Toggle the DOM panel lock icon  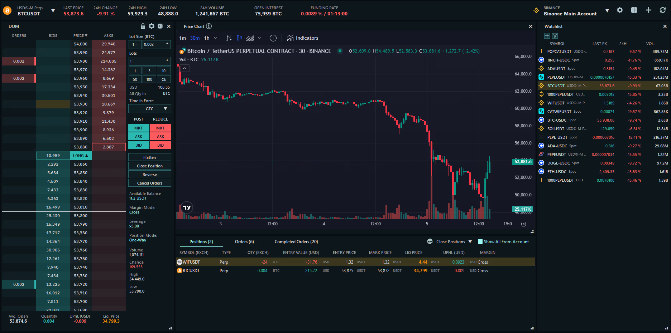143,26
